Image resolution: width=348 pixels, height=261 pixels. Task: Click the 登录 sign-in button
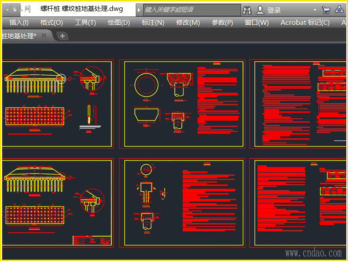click(274, 10)
